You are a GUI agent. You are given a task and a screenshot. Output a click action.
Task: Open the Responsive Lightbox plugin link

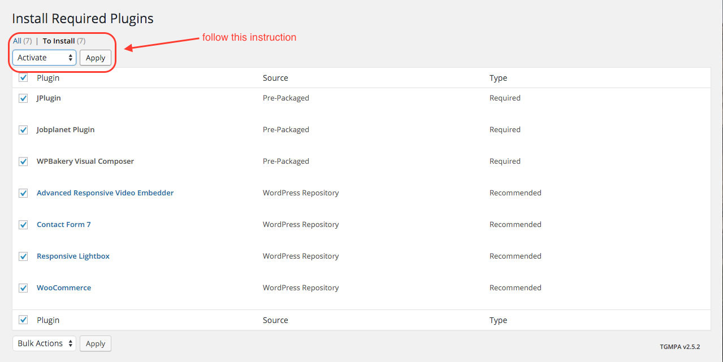[73, 256]
